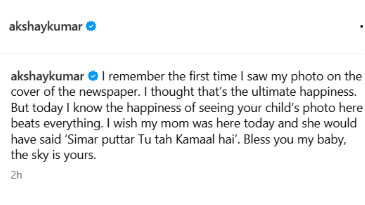The width and height of the screenshot is (365, 205).
Task: Click the words 'ultimate happiness' in the caption
Action: [x=299, y=93]
